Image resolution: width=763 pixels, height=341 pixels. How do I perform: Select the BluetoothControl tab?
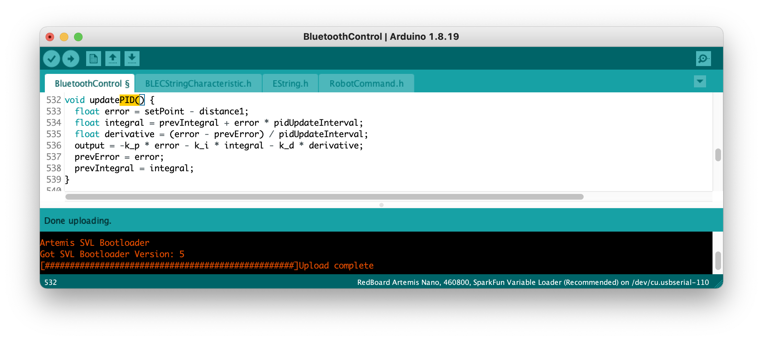coord(90,83)
